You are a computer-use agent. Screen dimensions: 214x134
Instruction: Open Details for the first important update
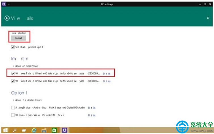click(x=107, y=73)
